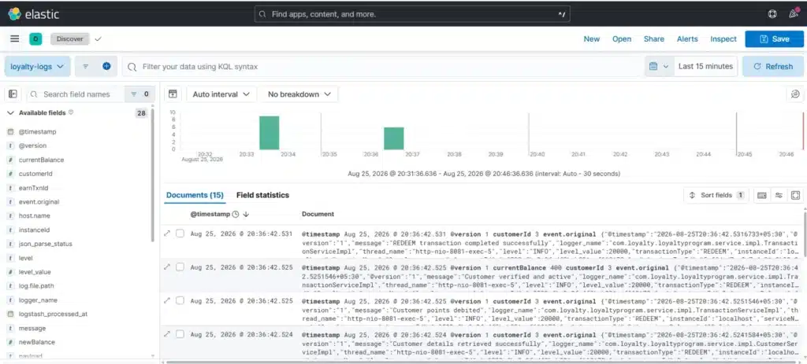Open the help menu icon

772,14
